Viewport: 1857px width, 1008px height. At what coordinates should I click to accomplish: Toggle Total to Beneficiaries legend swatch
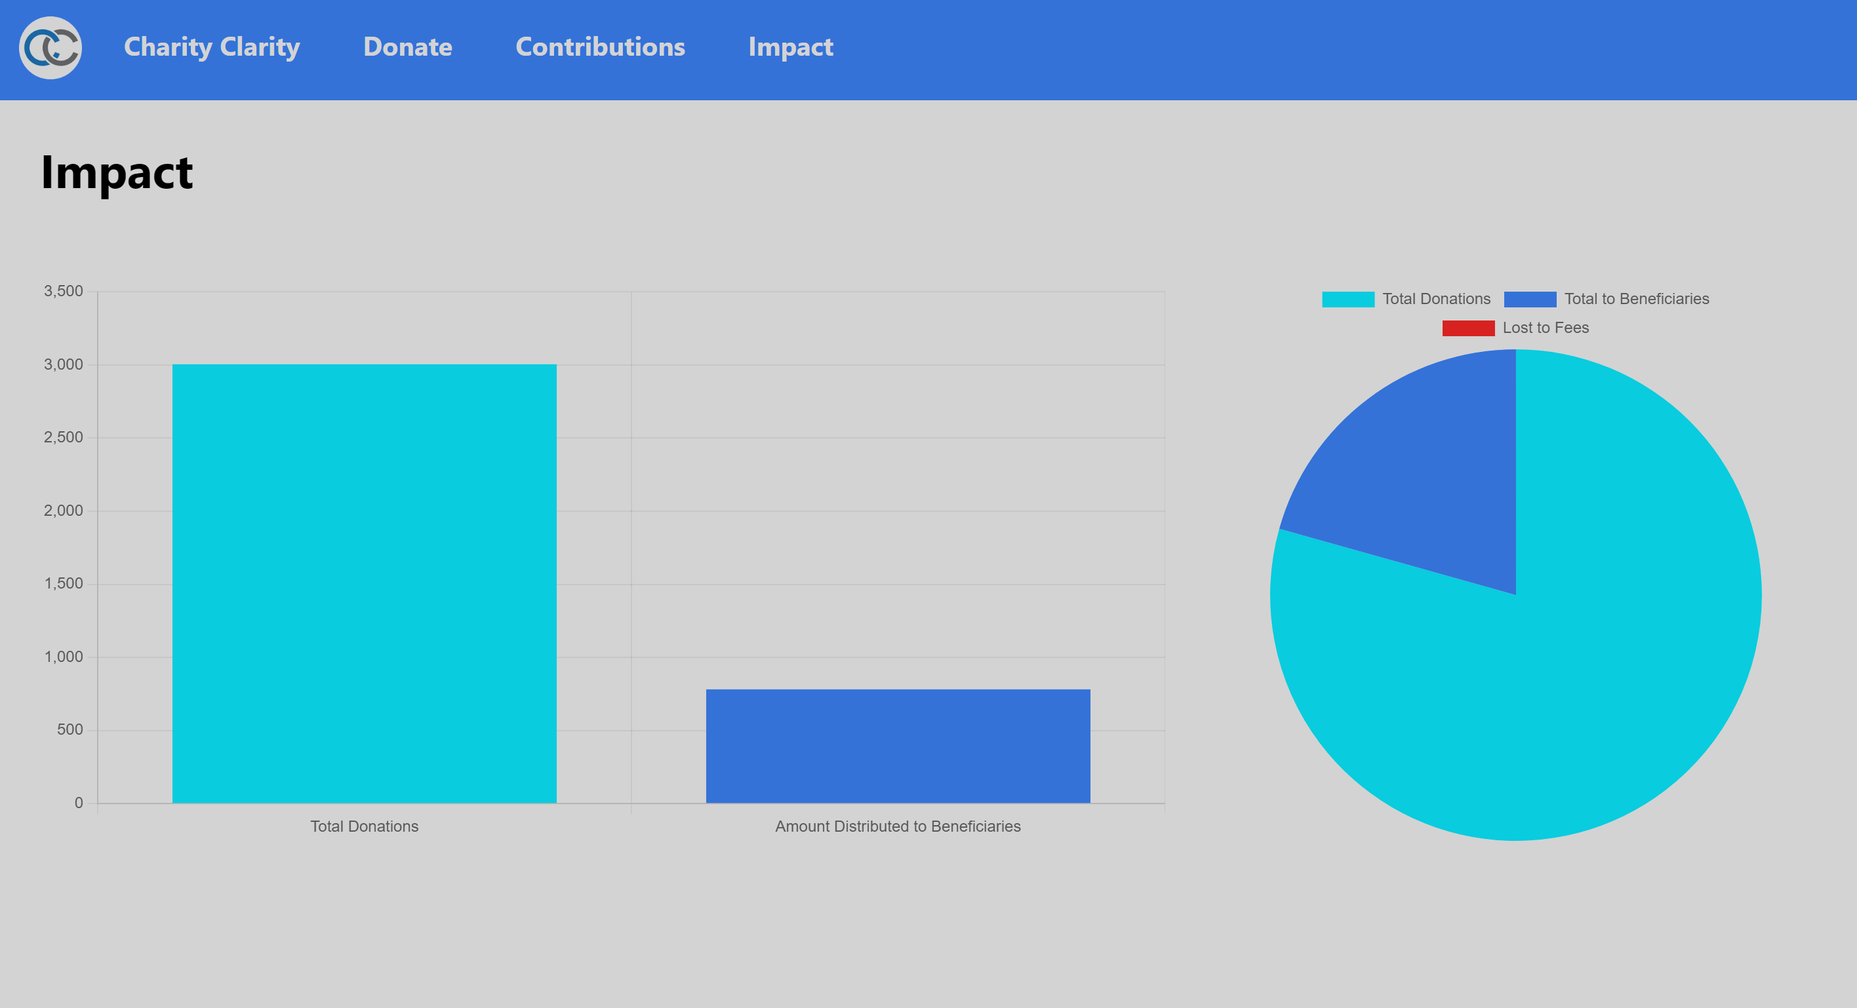click(x=1529, y=299)
